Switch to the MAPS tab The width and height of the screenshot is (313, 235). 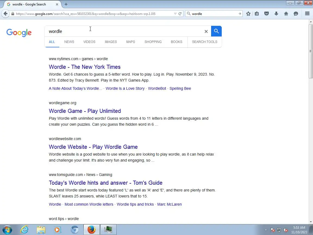pyautogui.click(x=130, y=42)
